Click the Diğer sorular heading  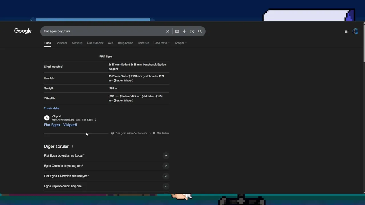(56, 146)
